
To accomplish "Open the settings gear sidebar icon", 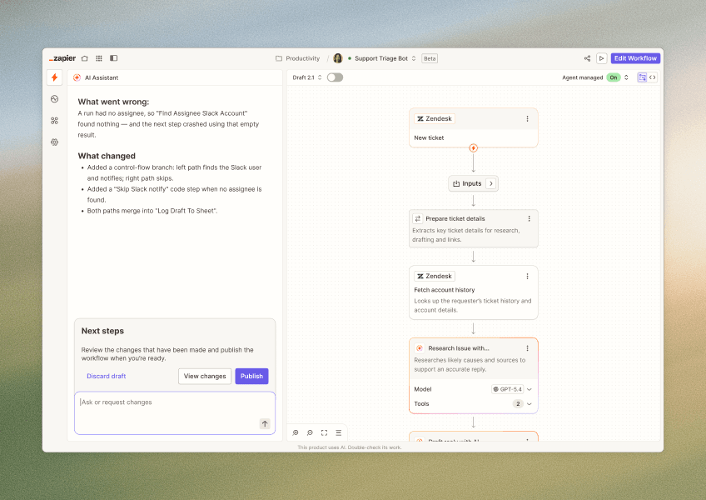I will (x=54, y=142).
